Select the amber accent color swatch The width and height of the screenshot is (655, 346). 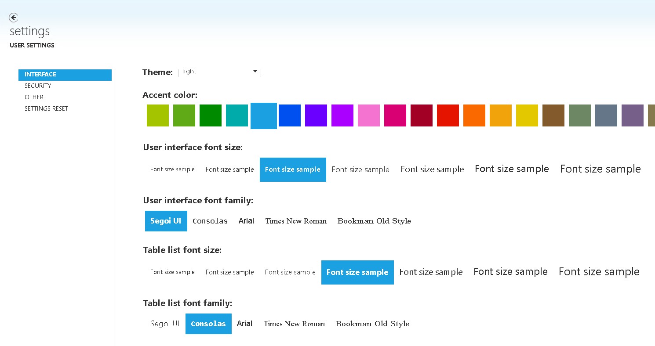(x=501, y=115)
